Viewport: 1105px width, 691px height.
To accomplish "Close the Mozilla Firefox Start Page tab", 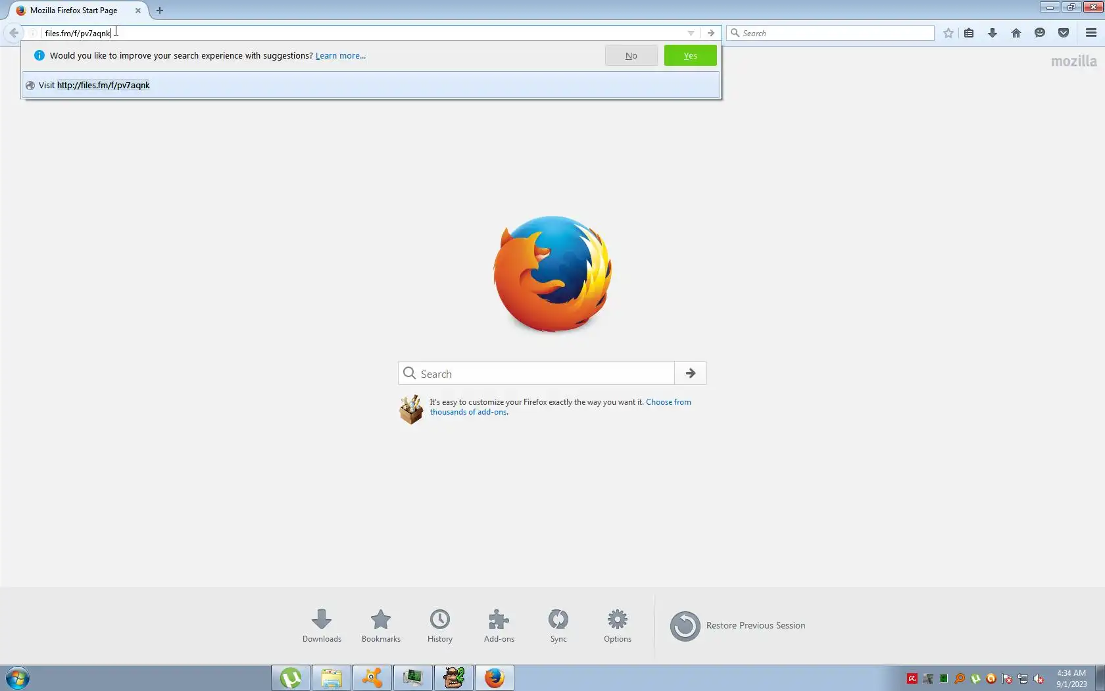I will coord(138,11).
